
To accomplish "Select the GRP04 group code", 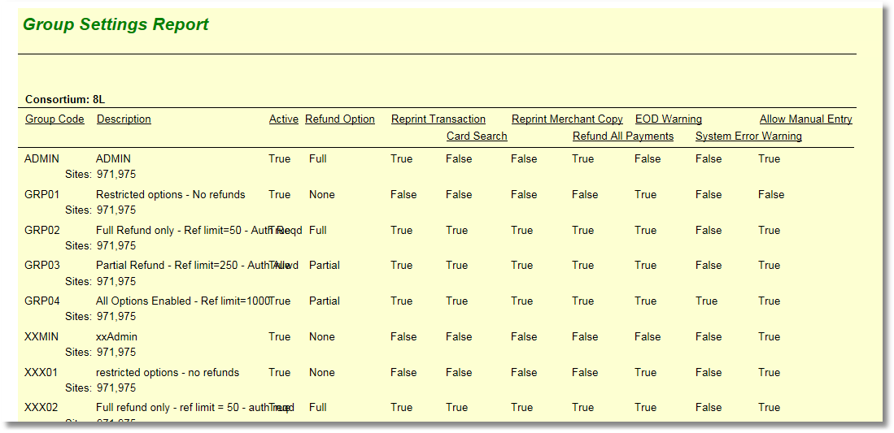I will click(42, 301).
